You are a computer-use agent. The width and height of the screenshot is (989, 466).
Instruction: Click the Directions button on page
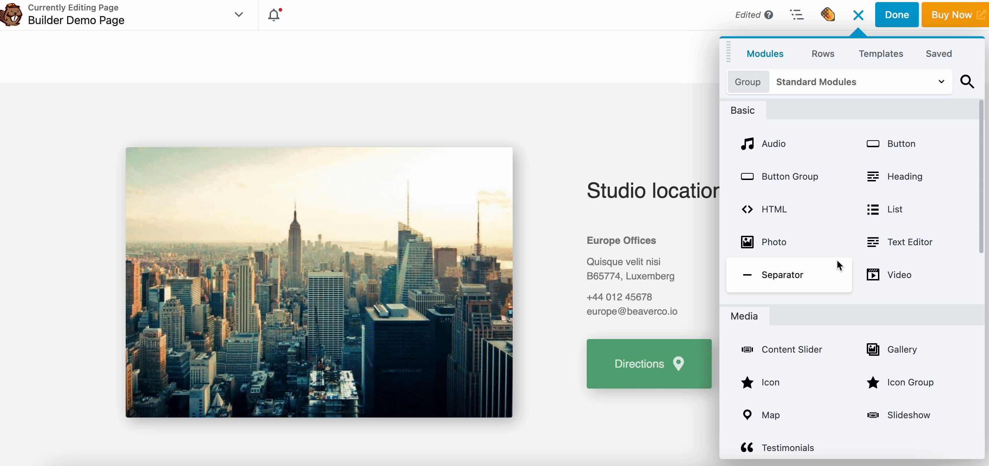point(649,363)
